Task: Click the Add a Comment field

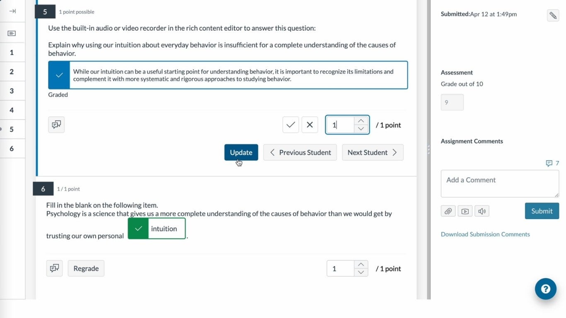Action: pos(499,183)
